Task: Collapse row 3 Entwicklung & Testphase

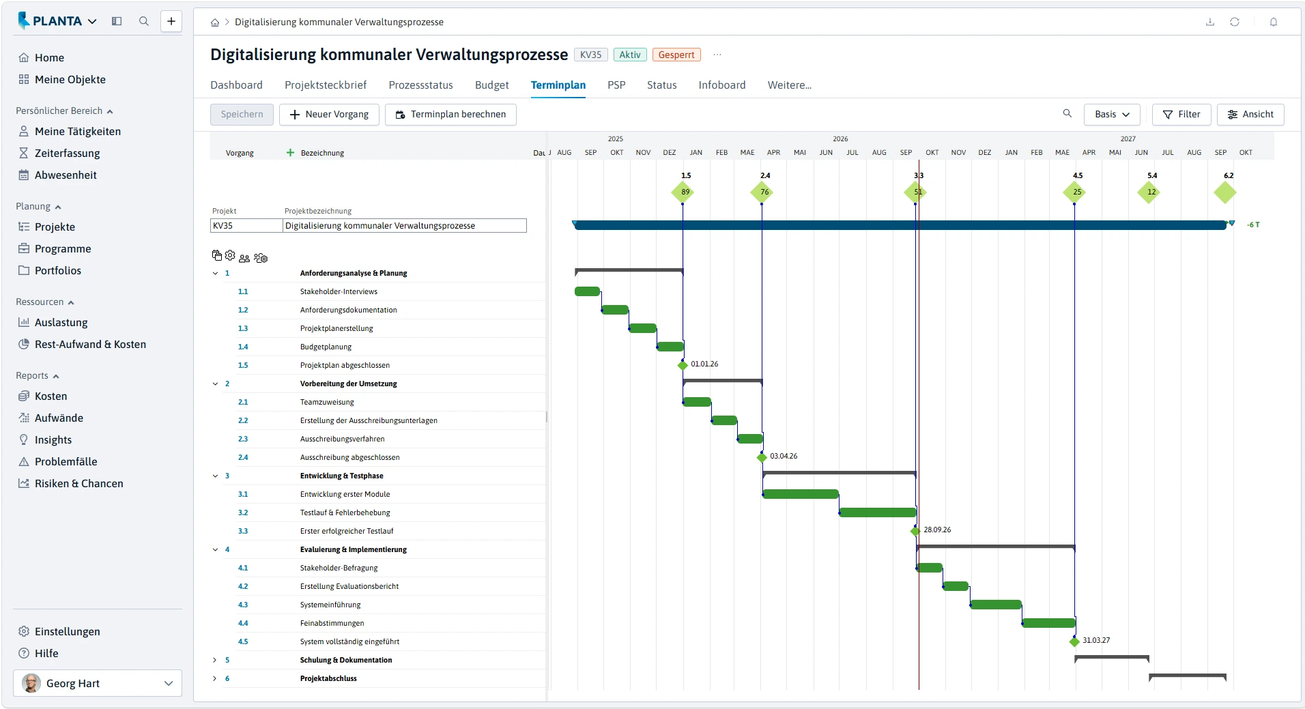Action: tap(215, 476)
